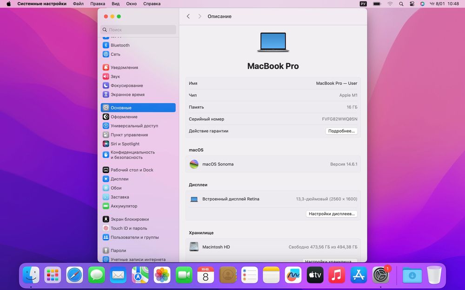Open Экран блокировки settings

[138, 219]
